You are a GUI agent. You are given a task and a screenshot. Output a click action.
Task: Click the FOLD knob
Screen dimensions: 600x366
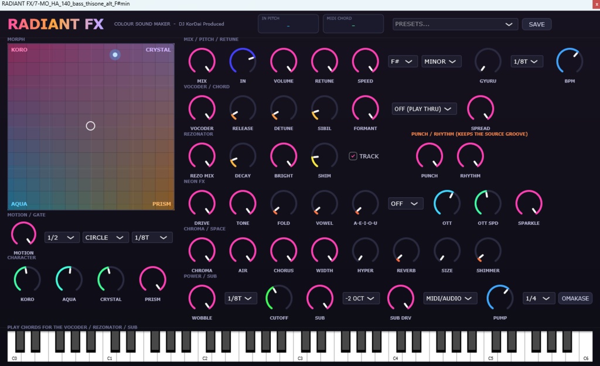284,203
